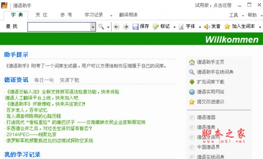The width and height of the screenshot is (263, 159).
Task: Click the 助手提示 heading
Action: click(16, 54)
